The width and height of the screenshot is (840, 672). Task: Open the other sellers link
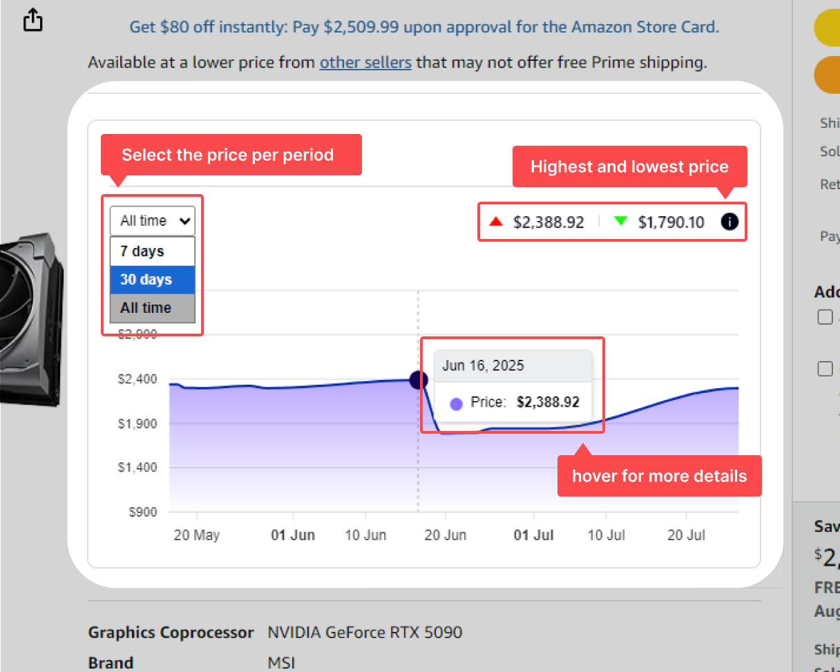click(x=365, y=62)
